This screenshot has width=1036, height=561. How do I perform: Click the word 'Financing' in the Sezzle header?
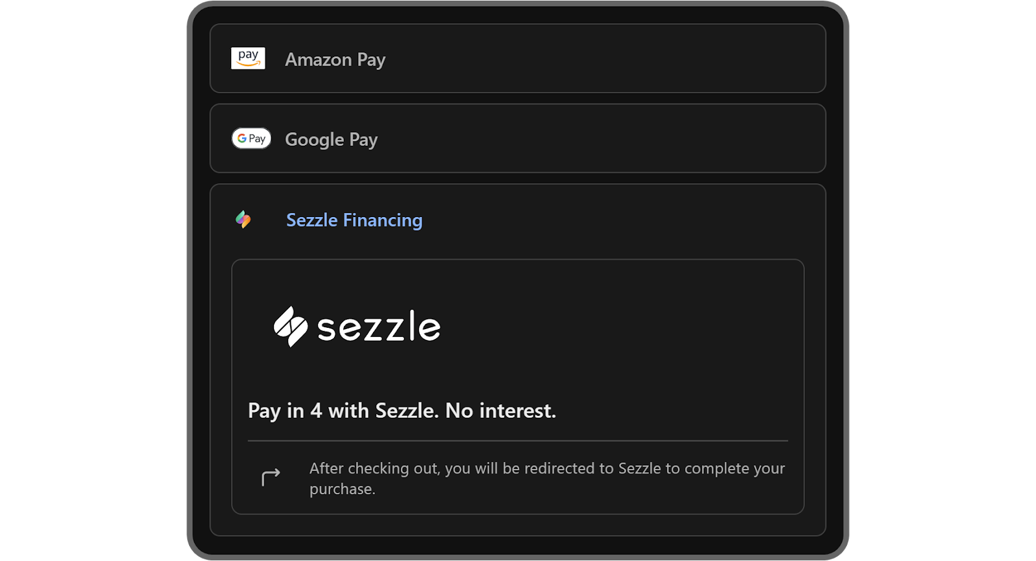[x=383, y=220]
